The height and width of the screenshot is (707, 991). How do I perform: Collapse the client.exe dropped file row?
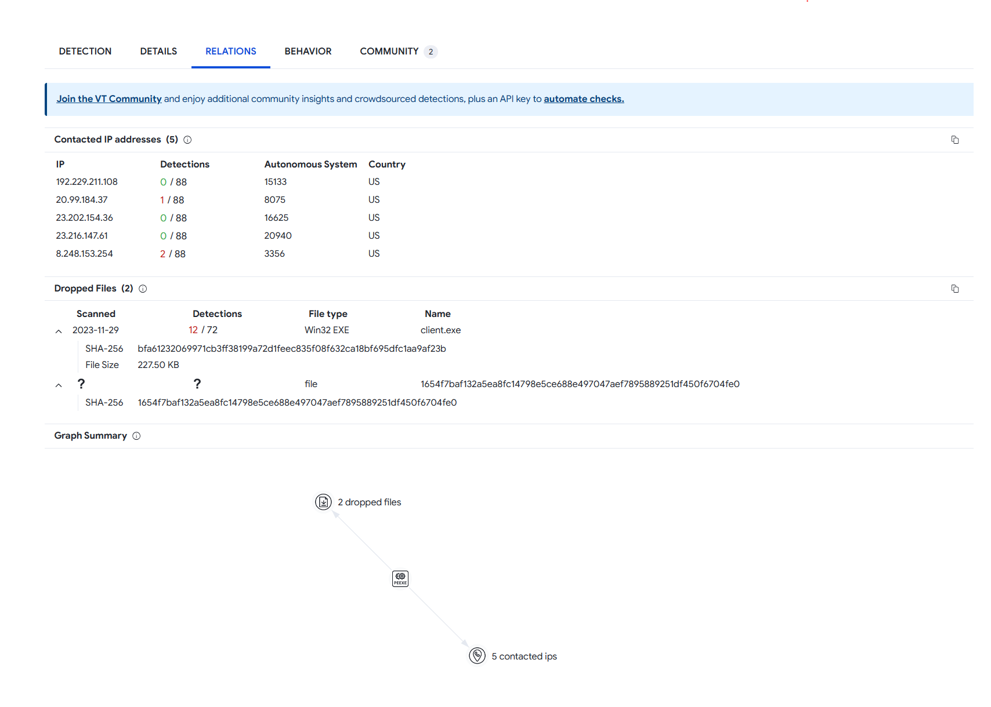[x=59, y=331]
